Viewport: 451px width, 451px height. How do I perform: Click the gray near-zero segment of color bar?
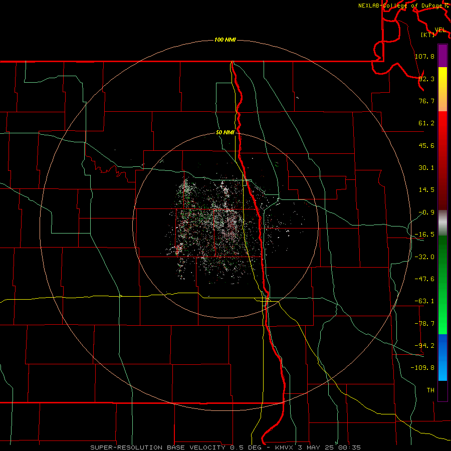tap(442, 223)
